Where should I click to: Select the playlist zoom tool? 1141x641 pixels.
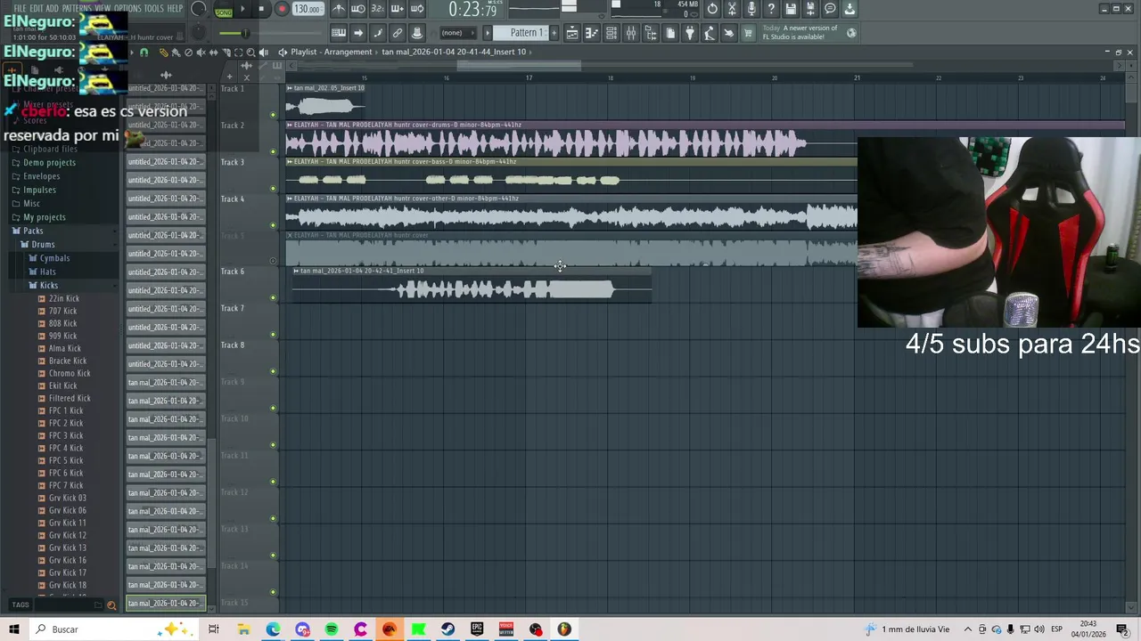[250, 53]
